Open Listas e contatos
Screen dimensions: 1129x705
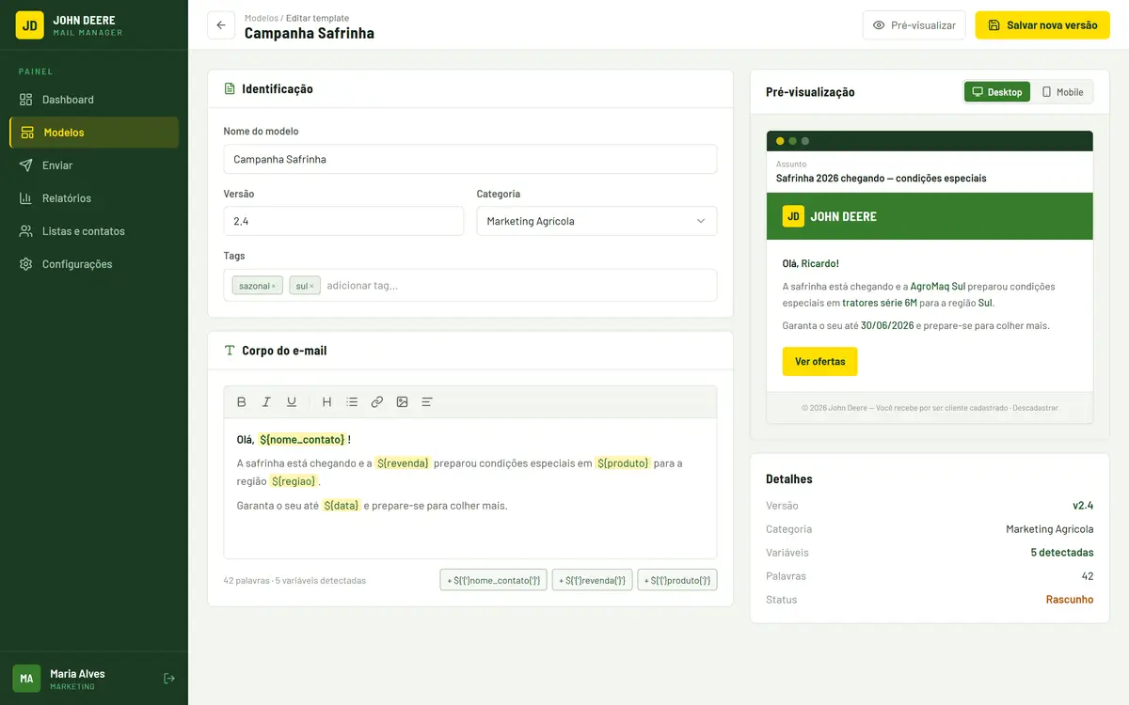click(94, 231)
